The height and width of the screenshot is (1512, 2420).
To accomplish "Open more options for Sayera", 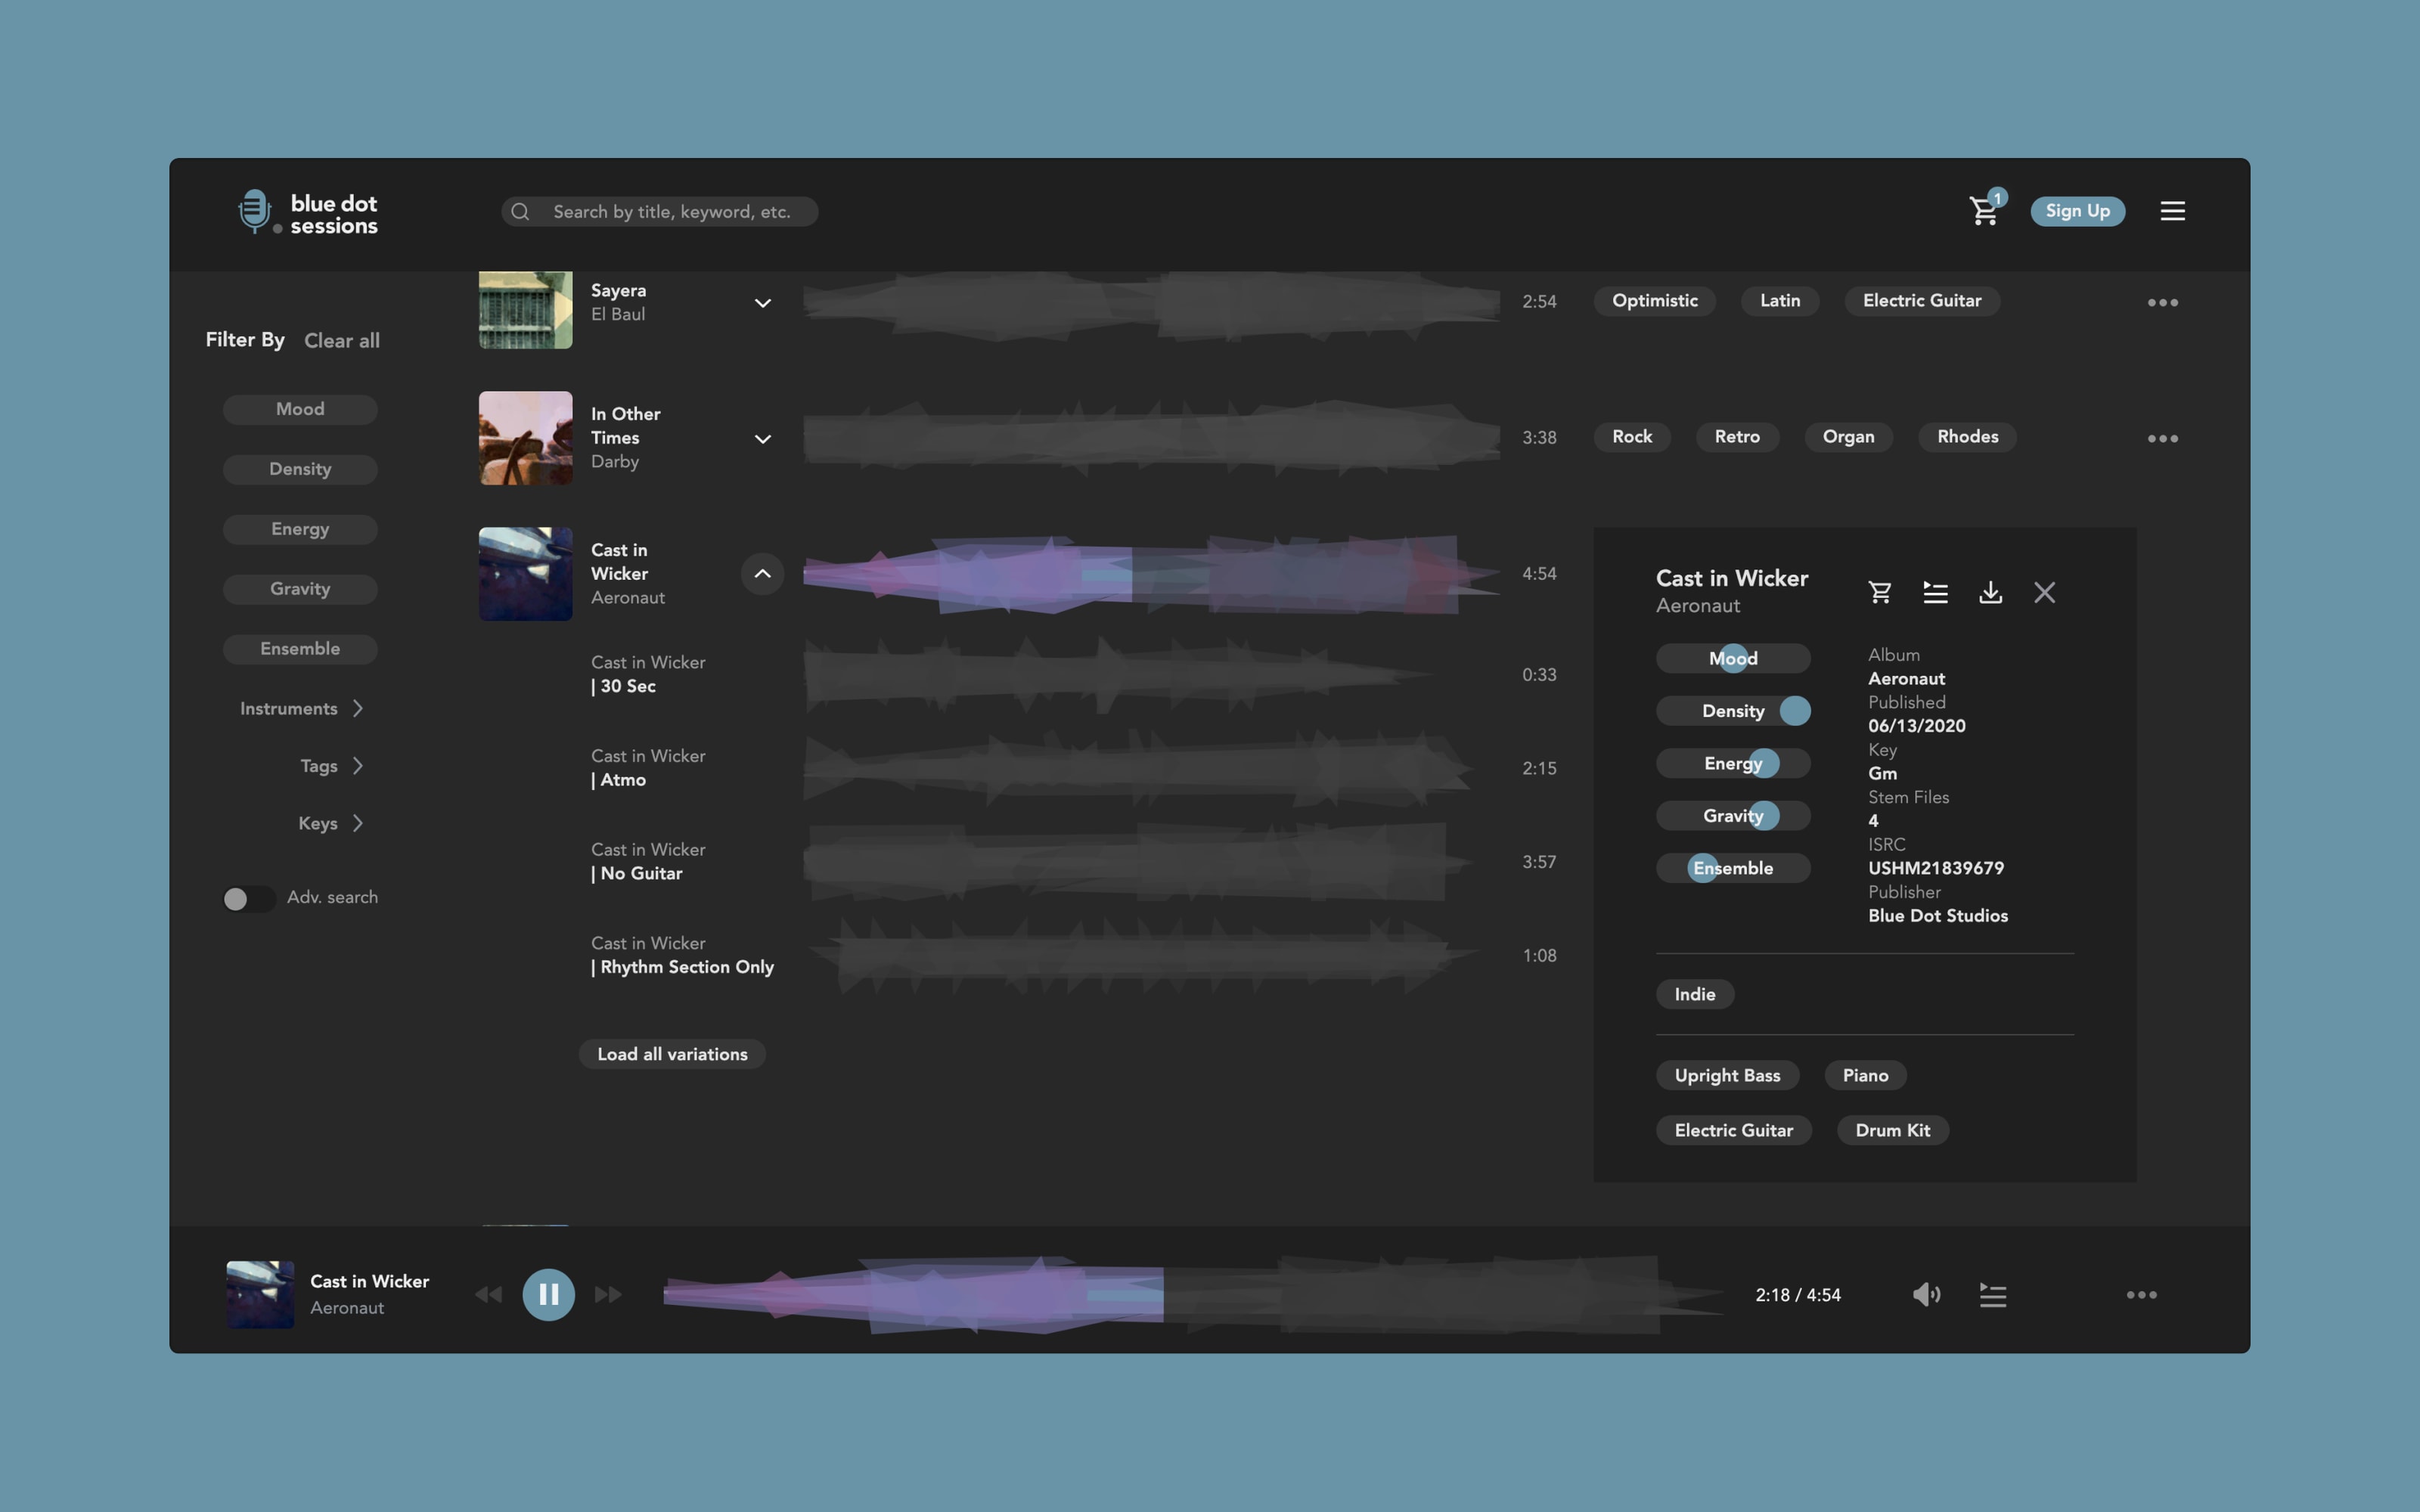I will [x=2162, y=302].
